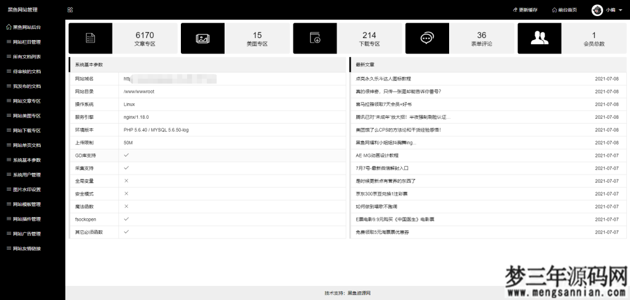Open 系统基本参数 in the sidebar
Image resolution: width=630 pixels, height=300 pixels.
[x=24, y=160]
